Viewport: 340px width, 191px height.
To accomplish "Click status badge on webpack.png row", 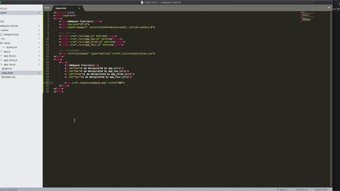I will tap(39, 34).
